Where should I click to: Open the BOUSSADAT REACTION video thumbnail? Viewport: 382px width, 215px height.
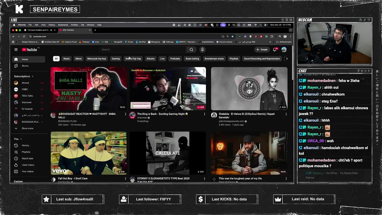pos(89,89)
